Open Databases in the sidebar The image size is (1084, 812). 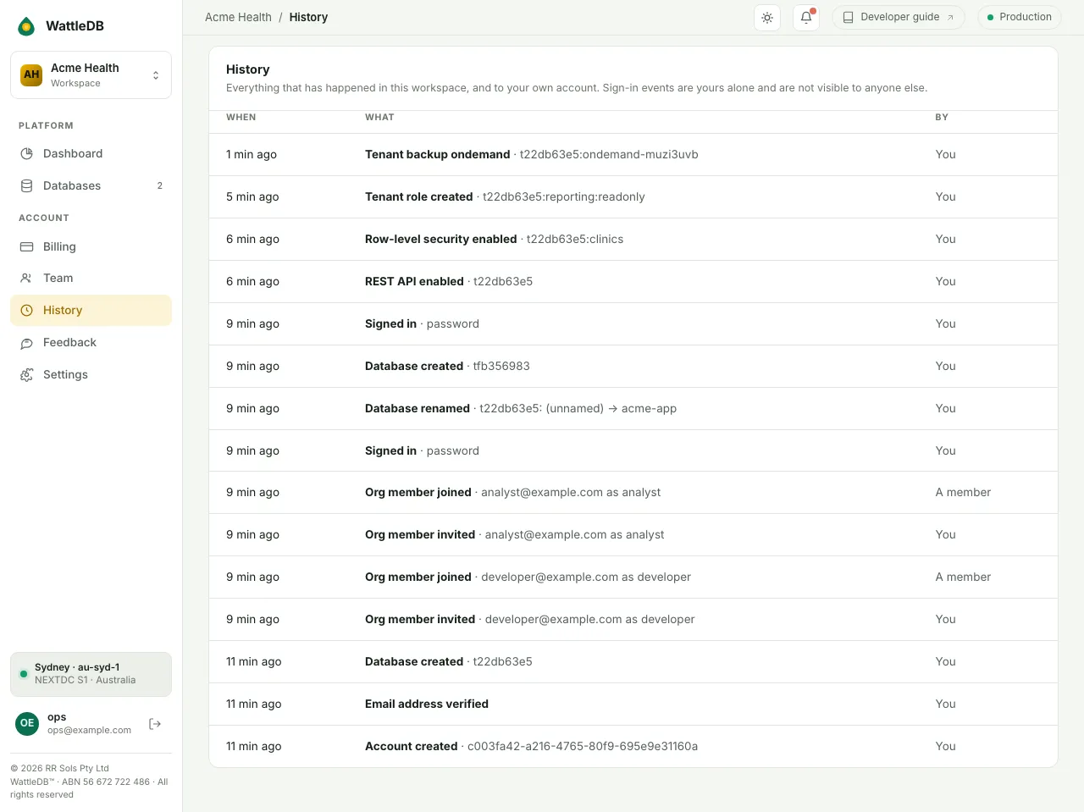point(91,185)
